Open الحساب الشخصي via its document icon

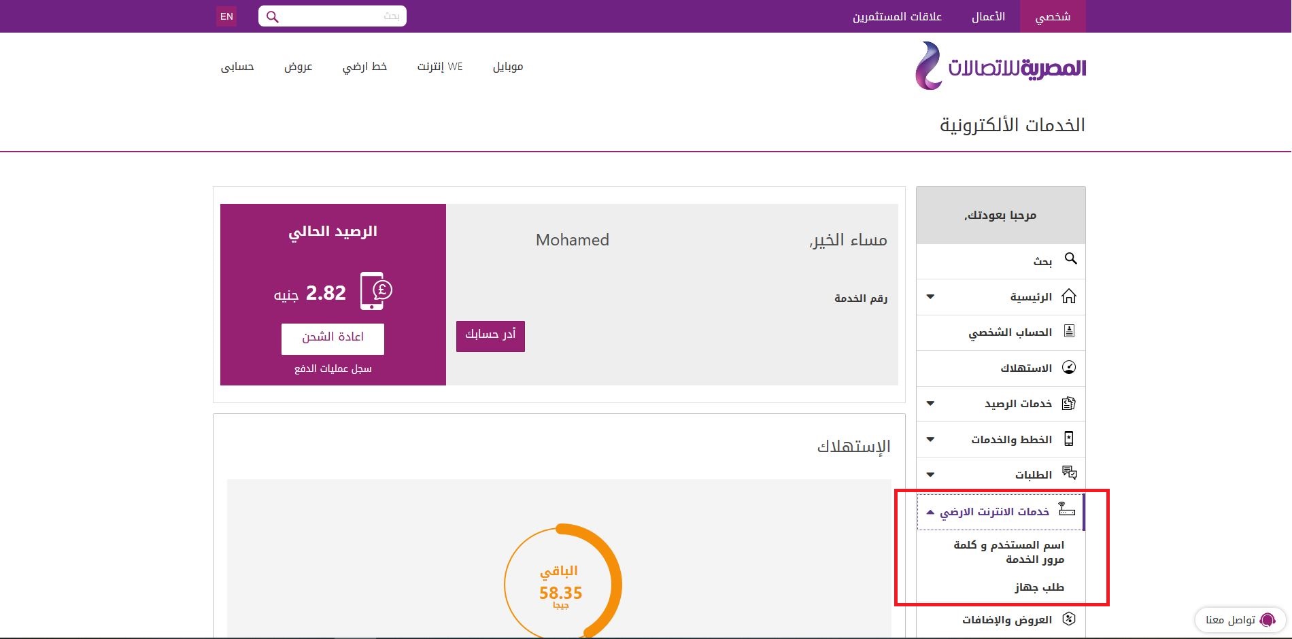tap(1071, 331)
